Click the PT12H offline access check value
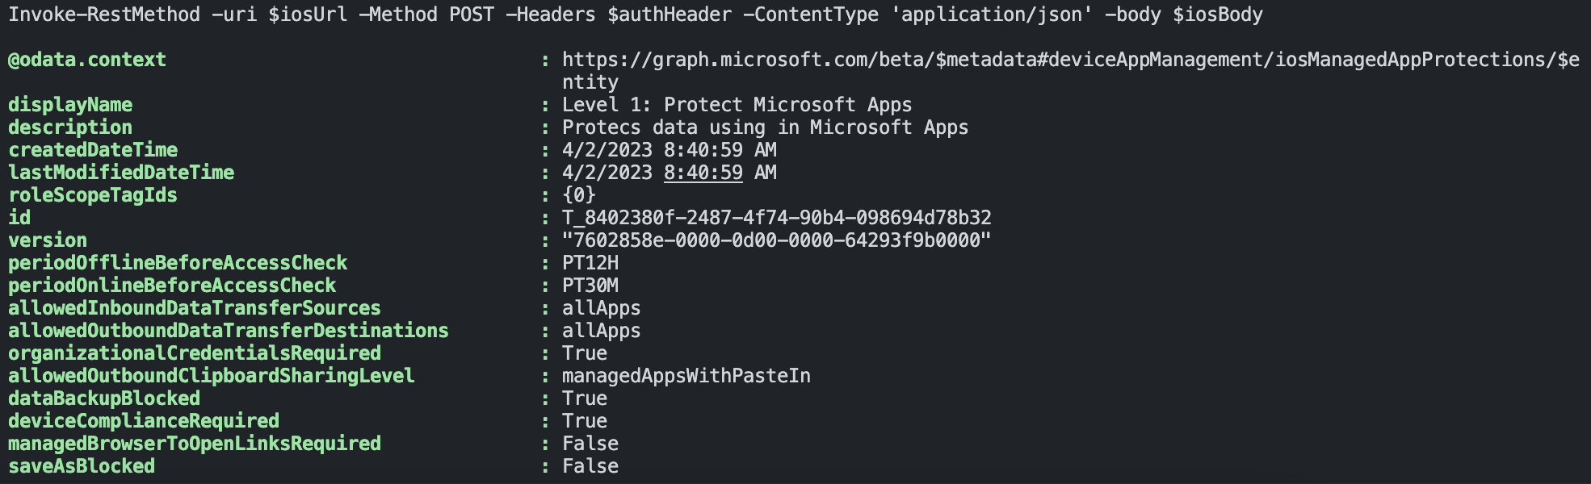This screenshot has width=1591, height=484. point(590,263)
